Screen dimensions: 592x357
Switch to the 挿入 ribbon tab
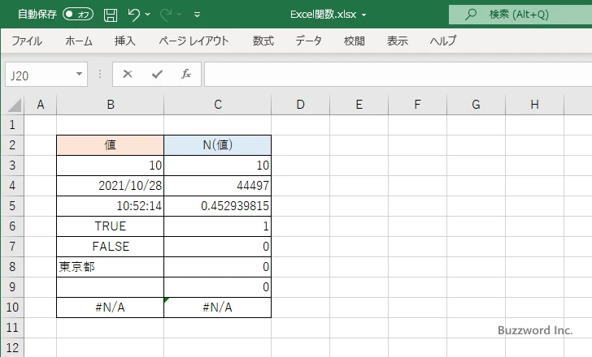click(124, 41)
